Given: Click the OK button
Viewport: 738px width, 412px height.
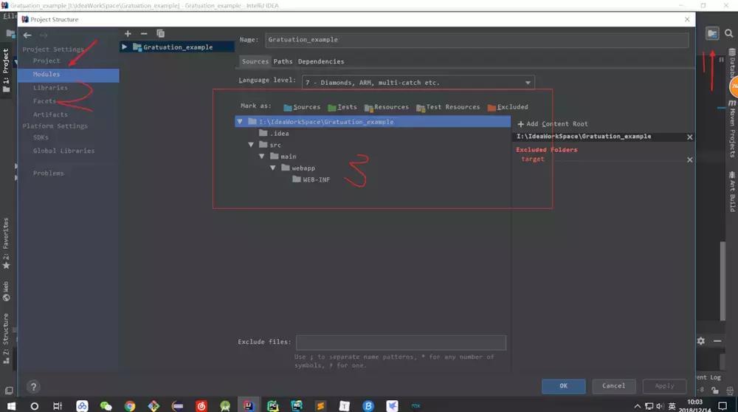Looking at the screenshot, I should 563,385.
